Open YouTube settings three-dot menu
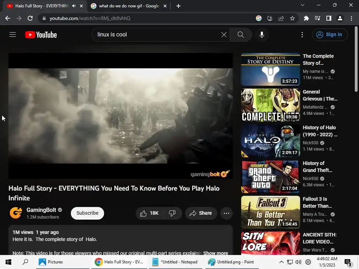This screenshot has height=269, width=359. coord(302,35)
